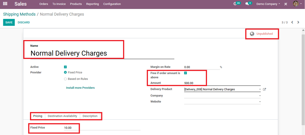This screenshot has width=305, height=135.
Task: Select the Based on Rules provider
Action: (x=65, y=79)
